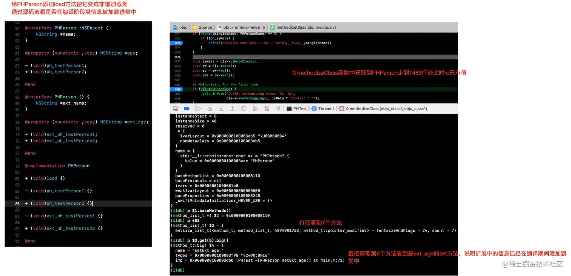This screenshot has width=571, height=276.
Task: Open the Debug View Hierarchy tool
Action: [x=244, y=108]
